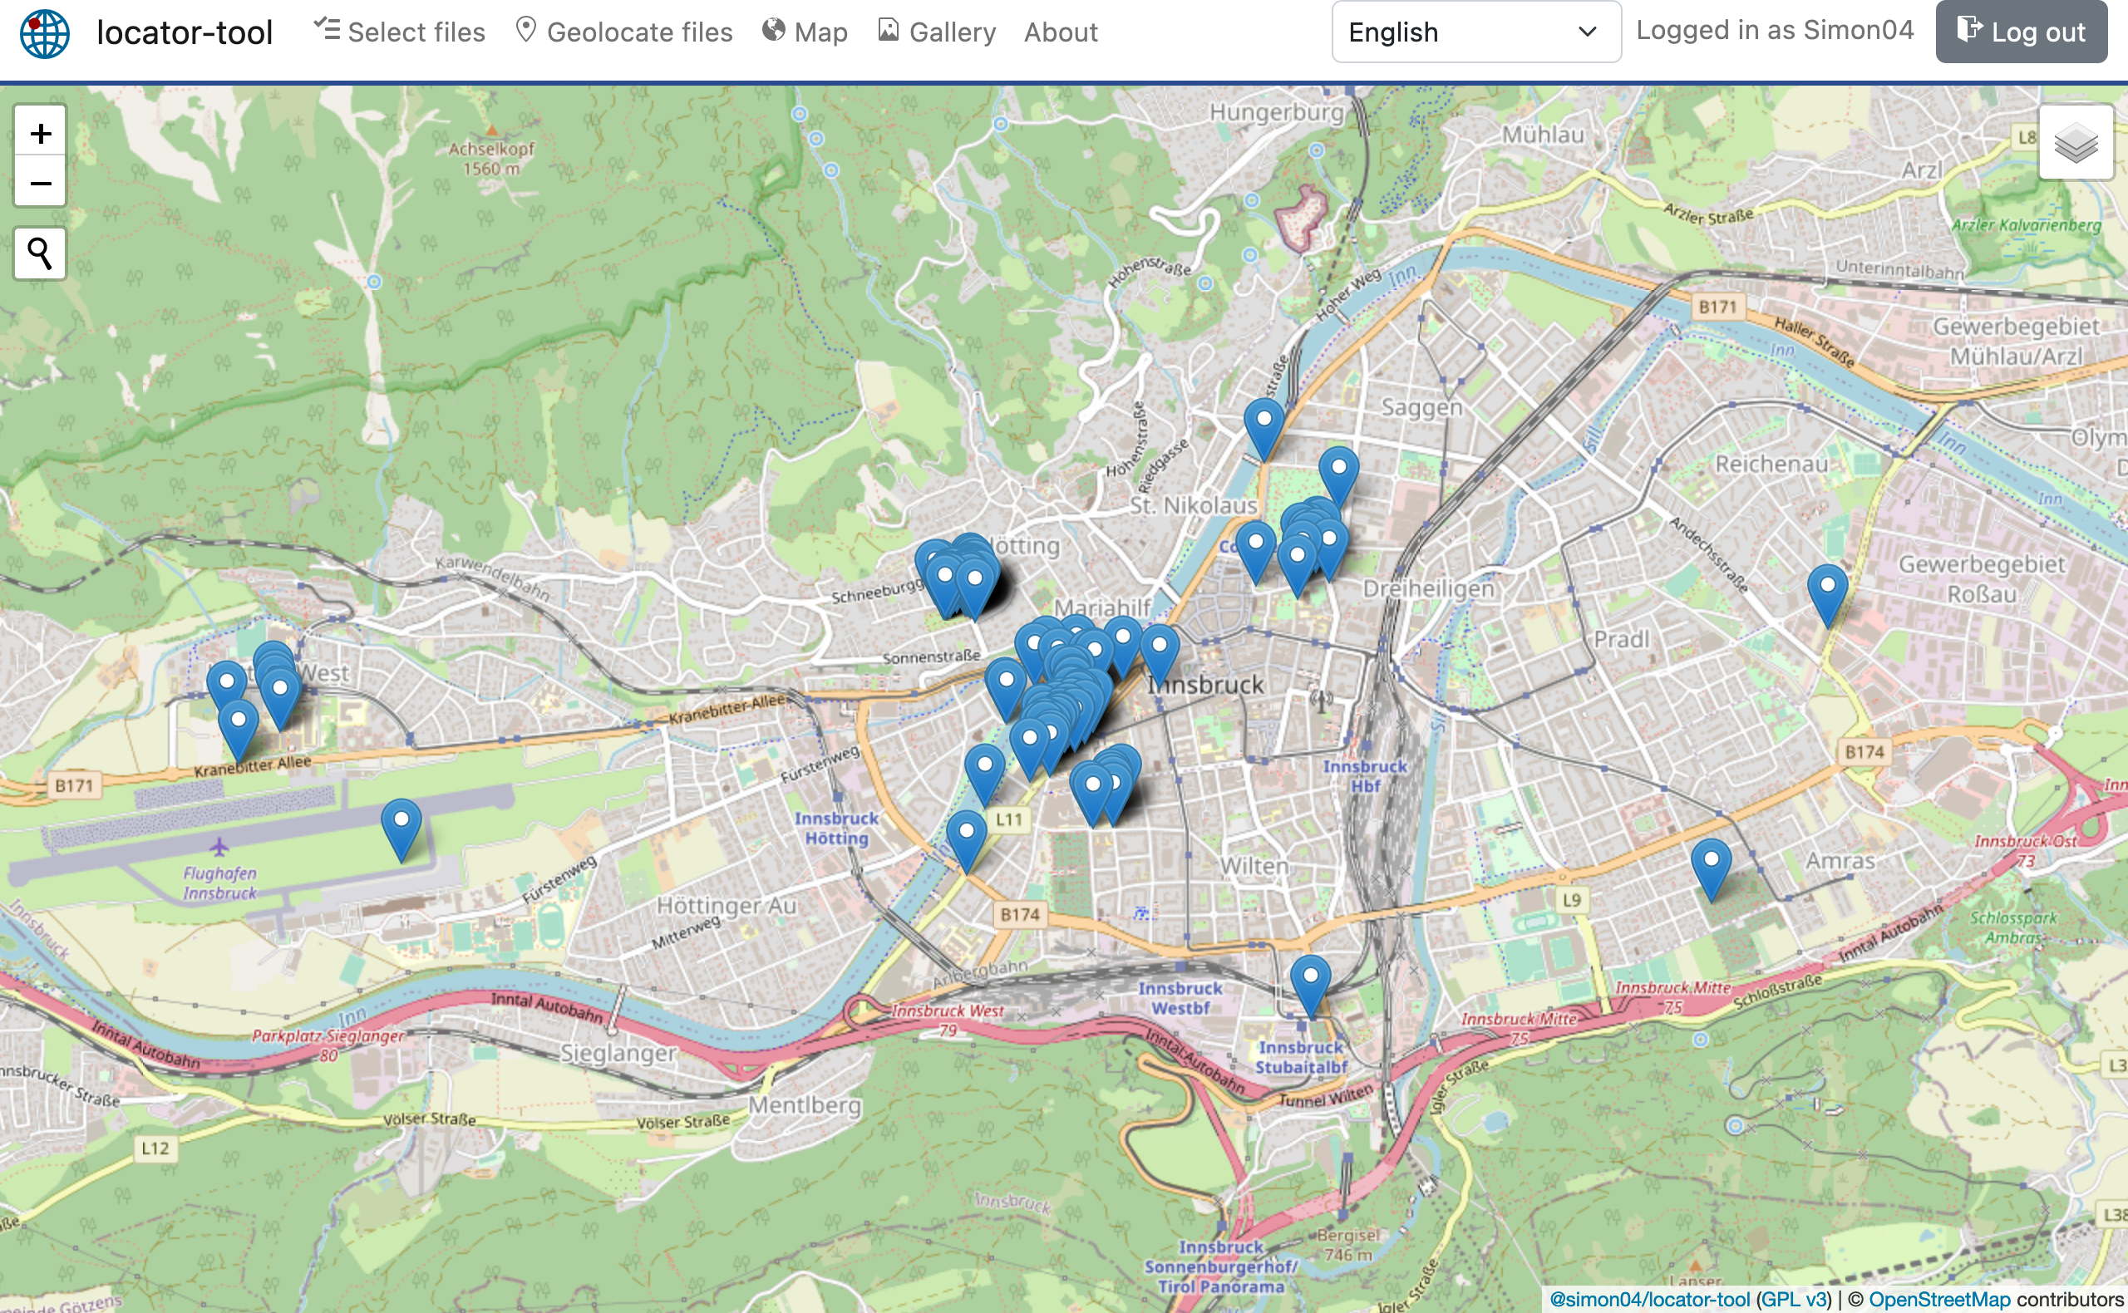
Task: Click the marker by Innsbruck Stubaitalbf
Action: pos(1311,986)
